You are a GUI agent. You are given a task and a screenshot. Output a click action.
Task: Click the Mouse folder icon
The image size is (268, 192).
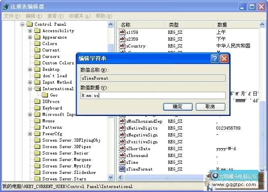click(37, 121)
